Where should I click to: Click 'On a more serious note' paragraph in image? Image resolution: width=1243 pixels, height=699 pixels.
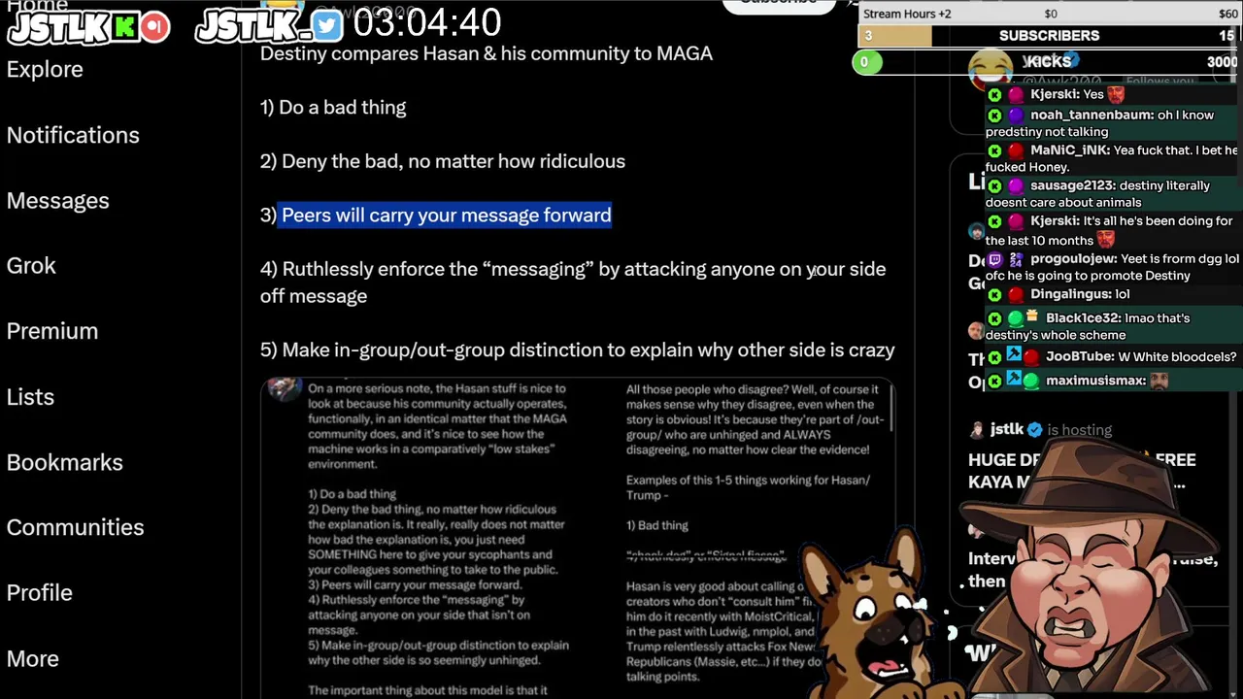coord(438,427)
